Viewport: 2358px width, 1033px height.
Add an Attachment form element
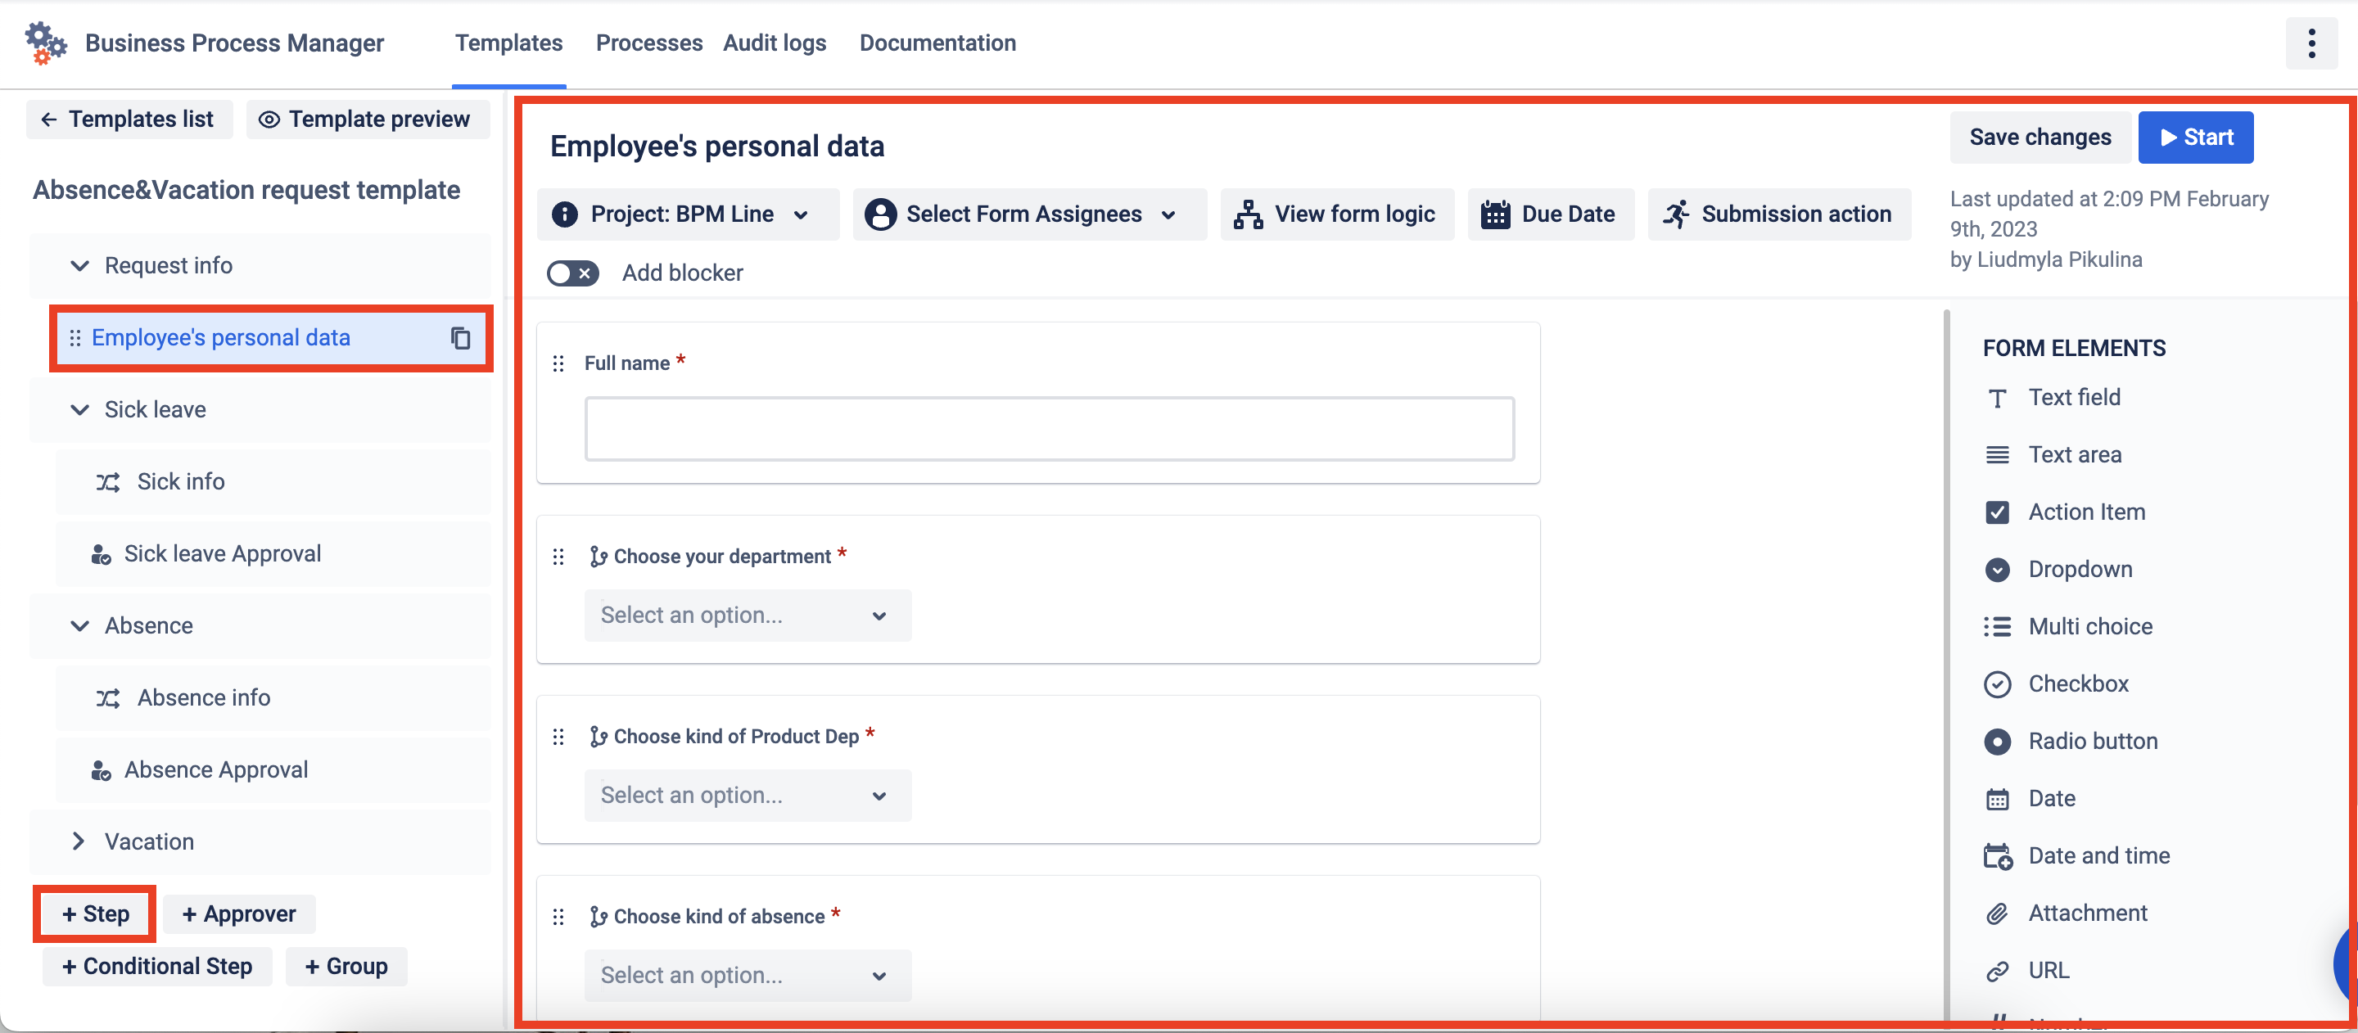(2087, 912)
